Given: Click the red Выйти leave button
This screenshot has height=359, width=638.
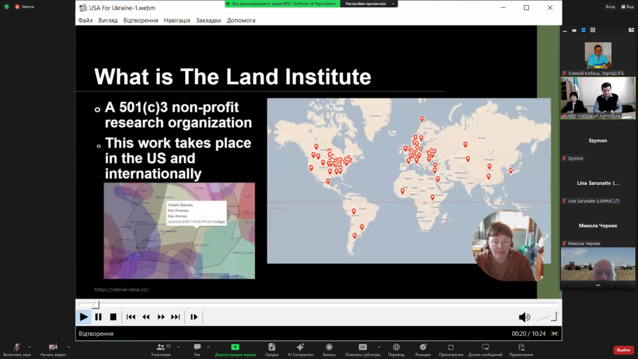Looking at the screenshot, I should click(x=624, y=350).
